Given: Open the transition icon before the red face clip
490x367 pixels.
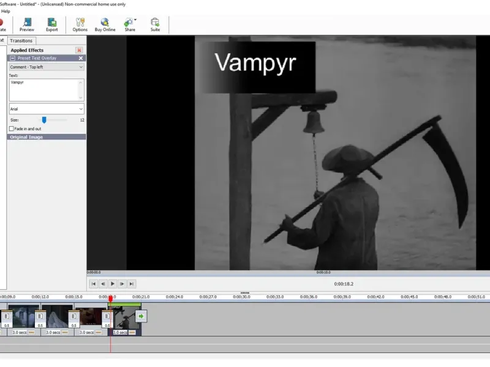Looking at the screenshot, I should (x=73, y=316).
